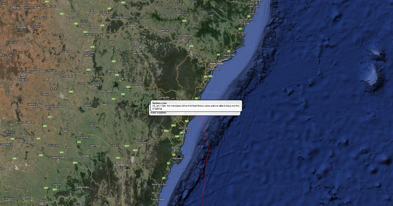
Task: Click the Condobolin label
Action: (51, 70)
